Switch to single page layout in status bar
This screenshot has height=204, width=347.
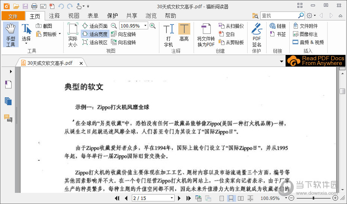[x=222, y=198]
